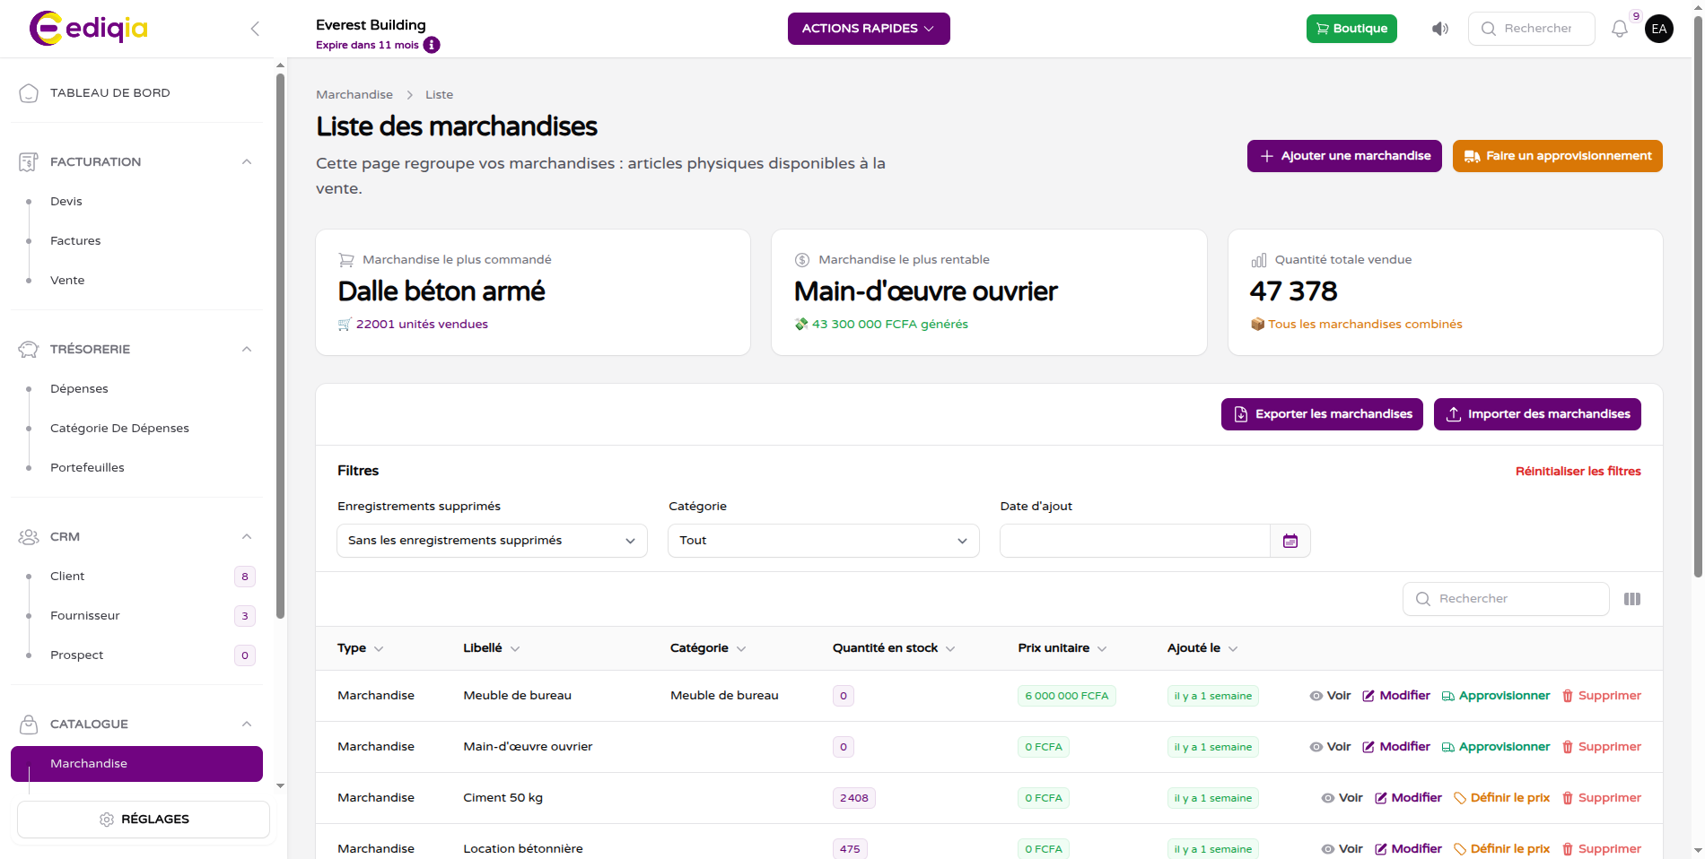
Task: Restock the Meuble de bureau item
Action: coord(1496,696)
